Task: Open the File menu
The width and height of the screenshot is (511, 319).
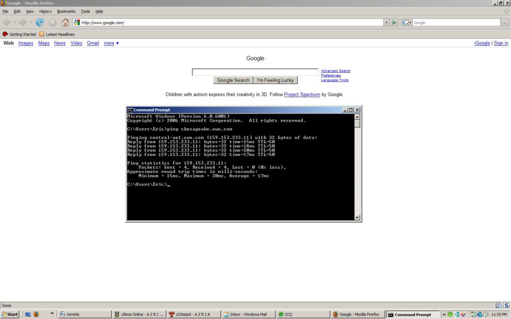Action: [x=5, y=11]
